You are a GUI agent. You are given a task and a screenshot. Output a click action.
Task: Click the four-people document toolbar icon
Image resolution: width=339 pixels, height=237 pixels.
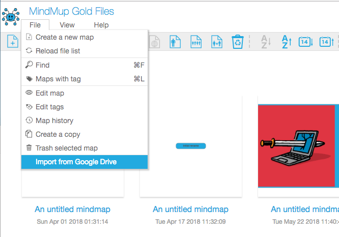pos(196,42)
